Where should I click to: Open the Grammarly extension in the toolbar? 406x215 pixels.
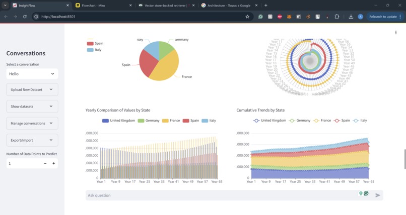260,17
